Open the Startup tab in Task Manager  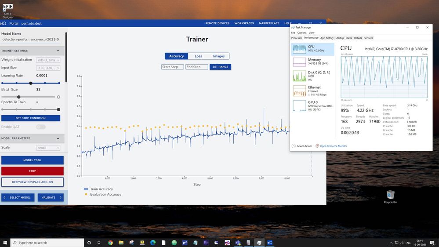click(x=340, y=38)
